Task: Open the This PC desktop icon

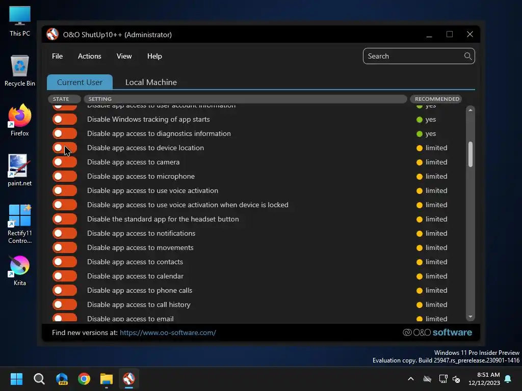Action: coord(20,21)
